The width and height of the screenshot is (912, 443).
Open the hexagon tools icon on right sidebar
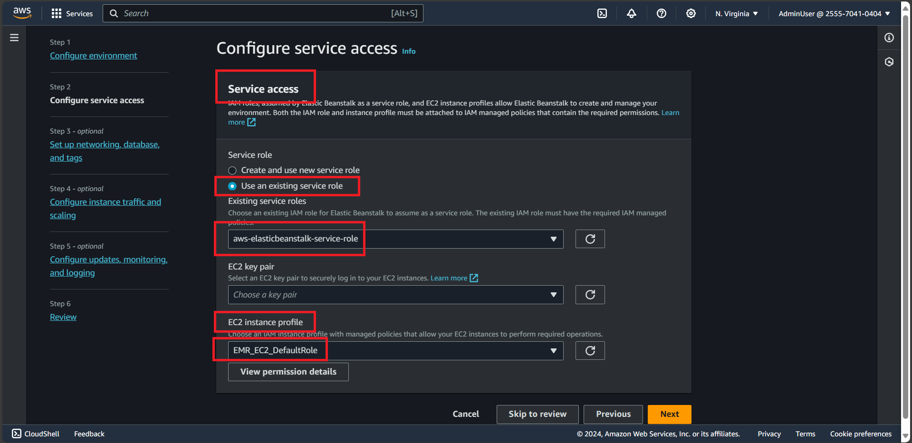(x=889, y=62)
